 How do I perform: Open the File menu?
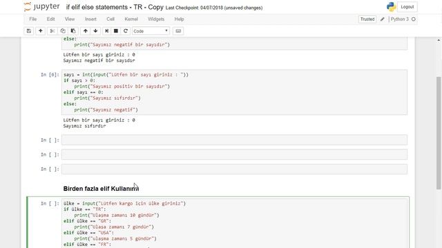[x=33, y=19]
